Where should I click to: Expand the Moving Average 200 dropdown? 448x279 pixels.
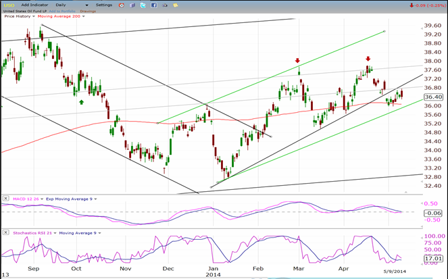click(x=83, y=17)
